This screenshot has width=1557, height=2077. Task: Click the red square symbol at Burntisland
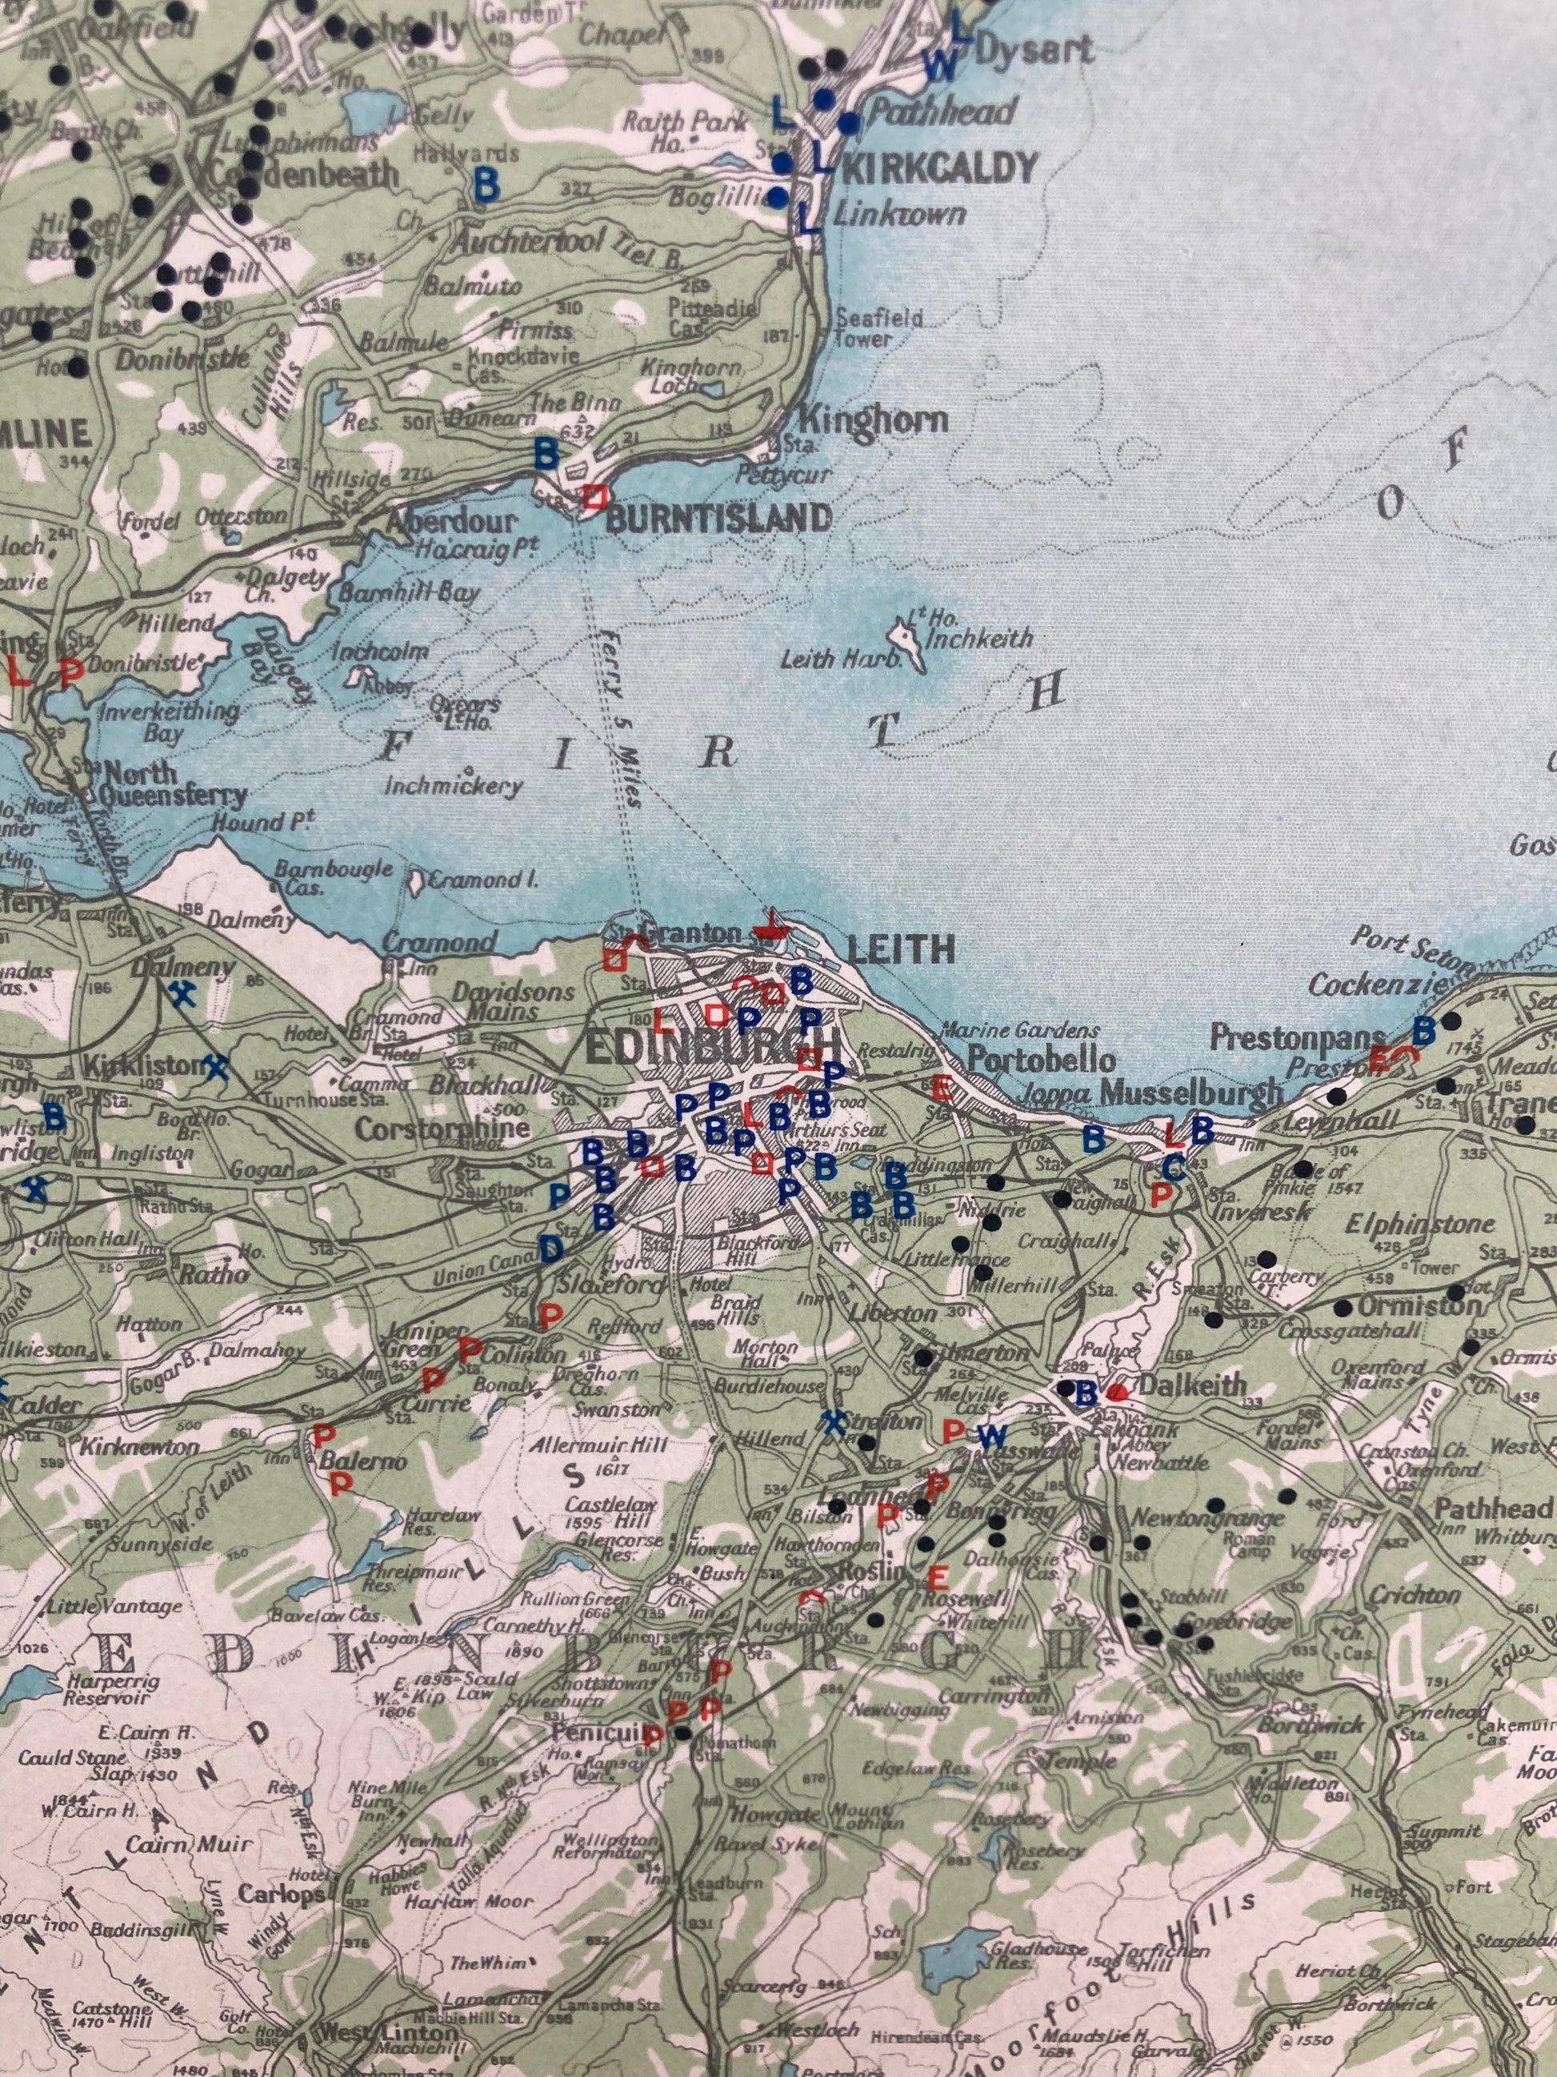(x=594, y=495)
